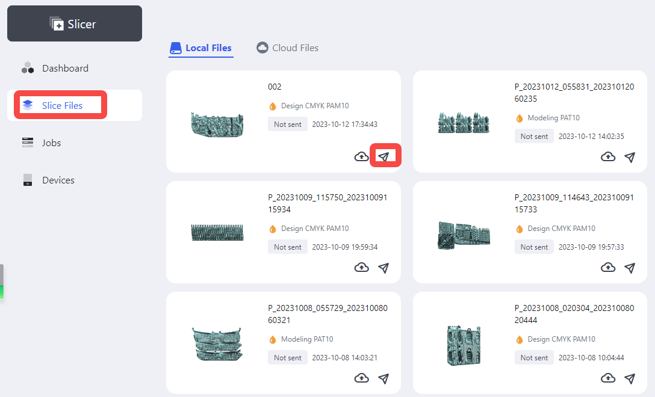The image size is (655, 397).
Task: Click the Not sent status on 002
Action: [288, 125]
